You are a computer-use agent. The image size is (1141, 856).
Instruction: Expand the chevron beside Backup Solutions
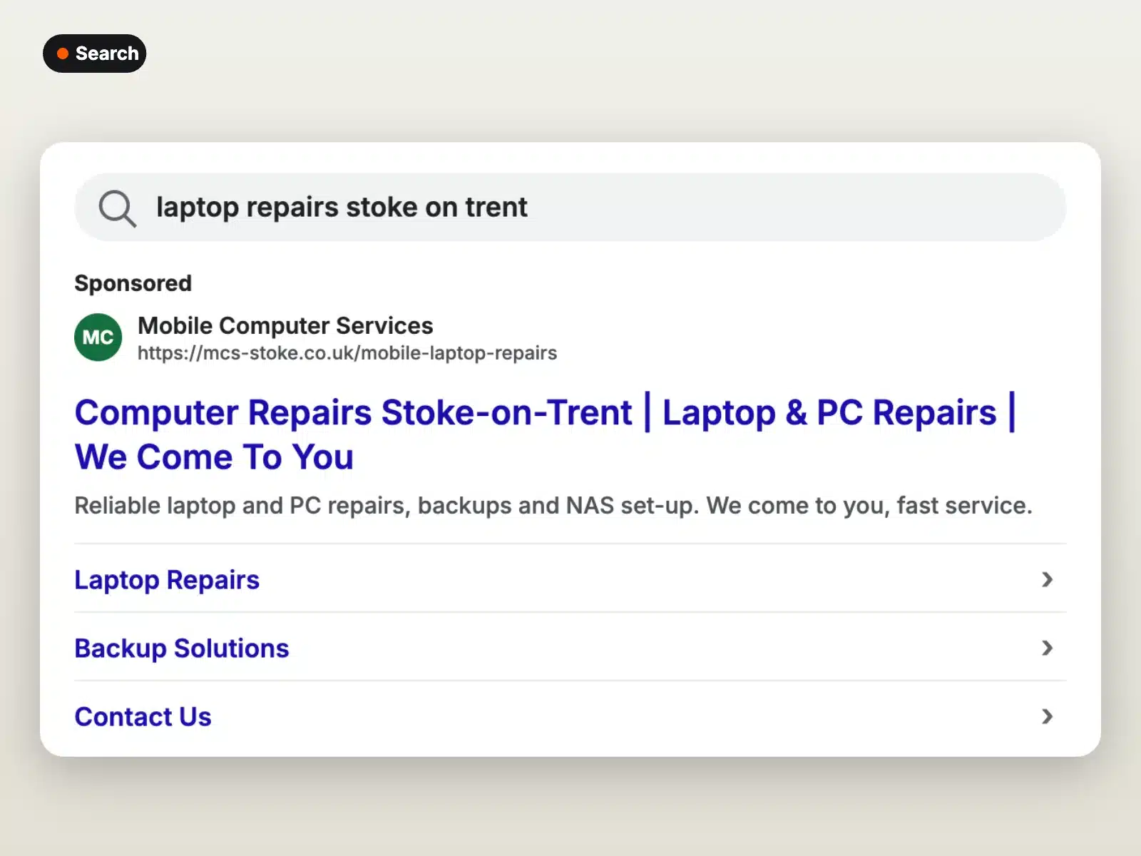(1047, 648)
